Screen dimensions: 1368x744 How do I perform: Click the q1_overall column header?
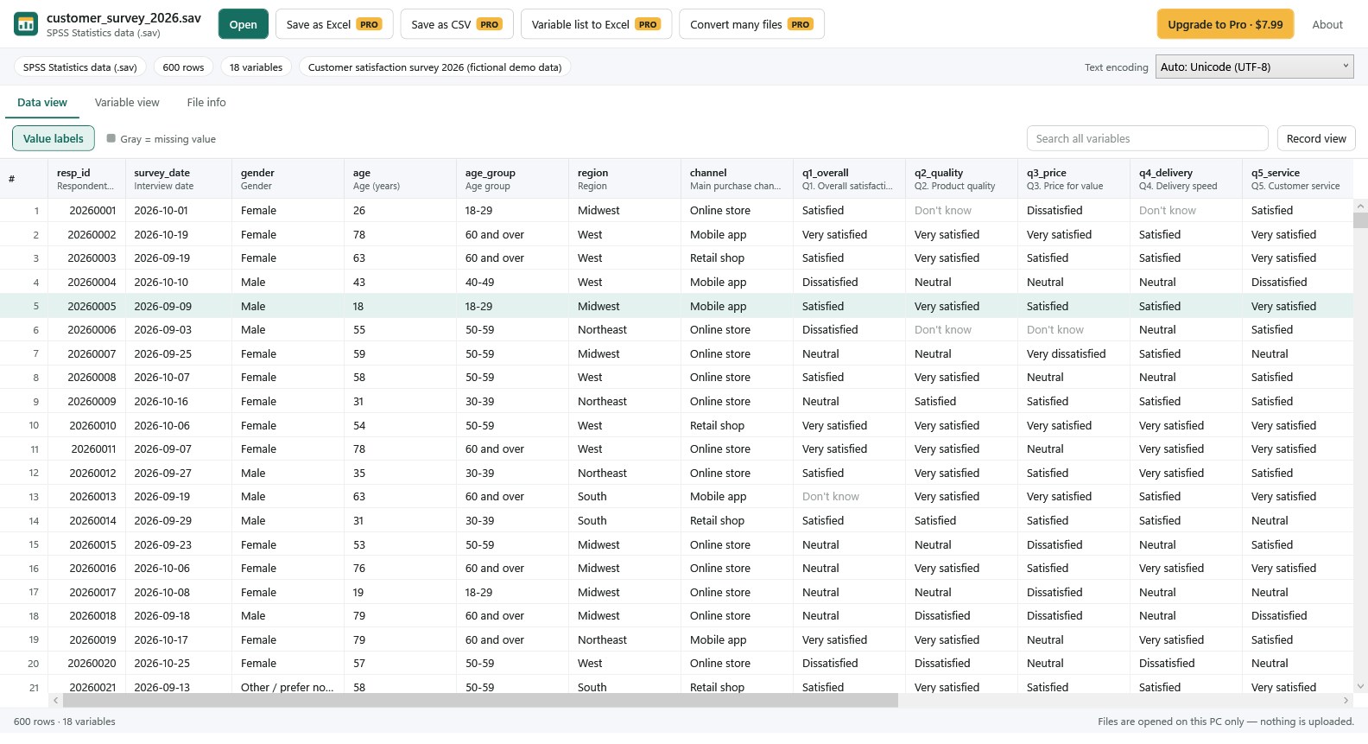pyautogui.click(x=849, y=179)
